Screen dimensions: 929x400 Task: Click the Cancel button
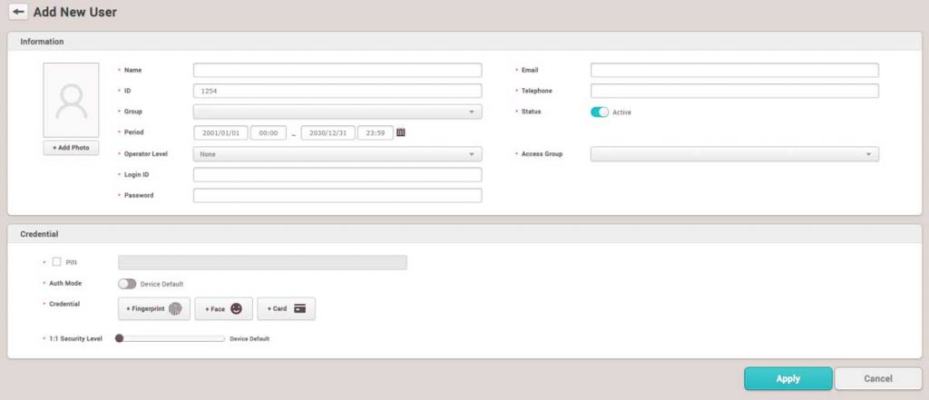(x=877, y=378)
